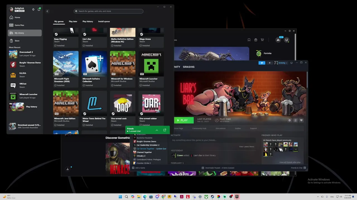The height and width of the screenshot is (200, 357).
Task: Open Epic launcher friends icon
Action: [x=278, y=40]
